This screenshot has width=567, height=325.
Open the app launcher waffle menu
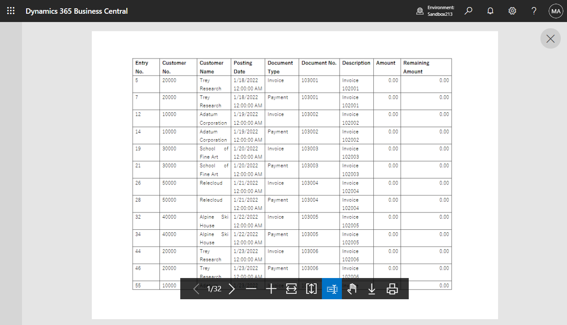click(10, 11)
